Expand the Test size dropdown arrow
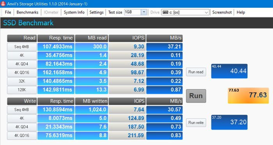The height and width of the screenshot is (145, 273). 144,12
